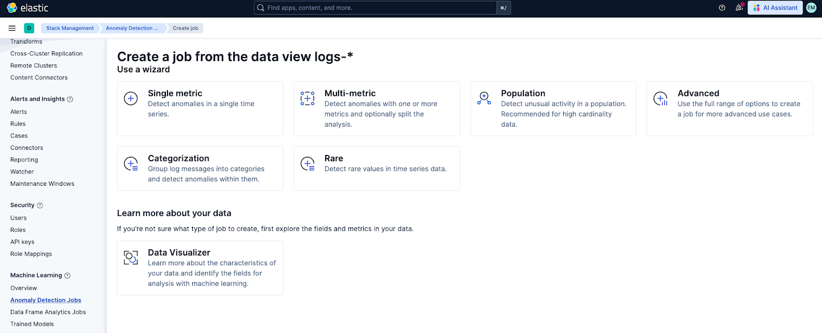Click the Population wizard icon

[x=484, y=98]
